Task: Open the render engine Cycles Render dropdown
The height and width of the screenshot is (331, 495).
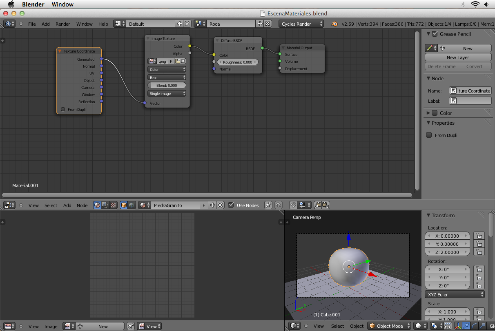Action: (x=301, y=24)
